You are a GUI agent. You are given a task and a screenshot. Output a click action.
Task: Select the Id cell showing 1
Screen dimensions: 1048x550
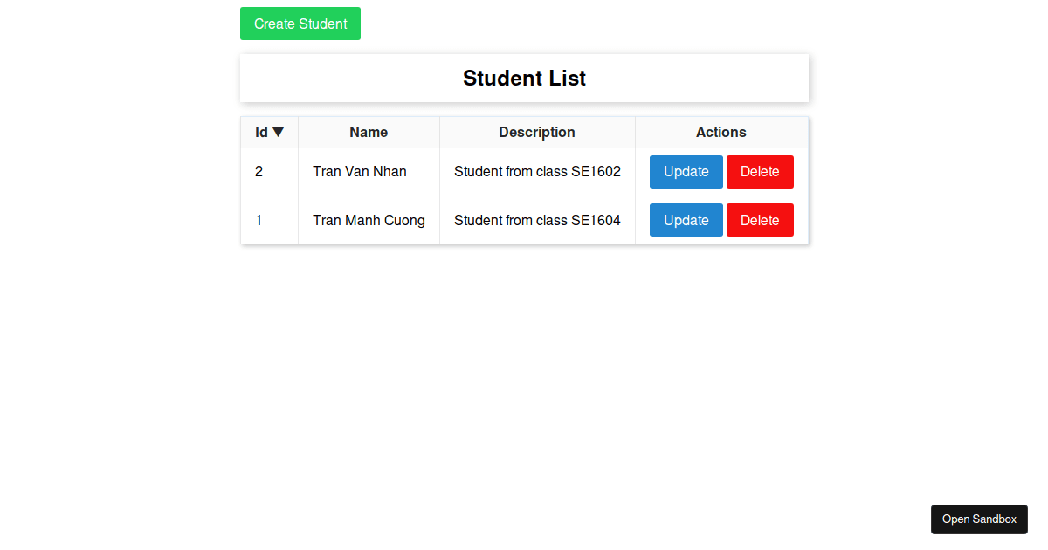pyautogui.click(x=270, y=220)
